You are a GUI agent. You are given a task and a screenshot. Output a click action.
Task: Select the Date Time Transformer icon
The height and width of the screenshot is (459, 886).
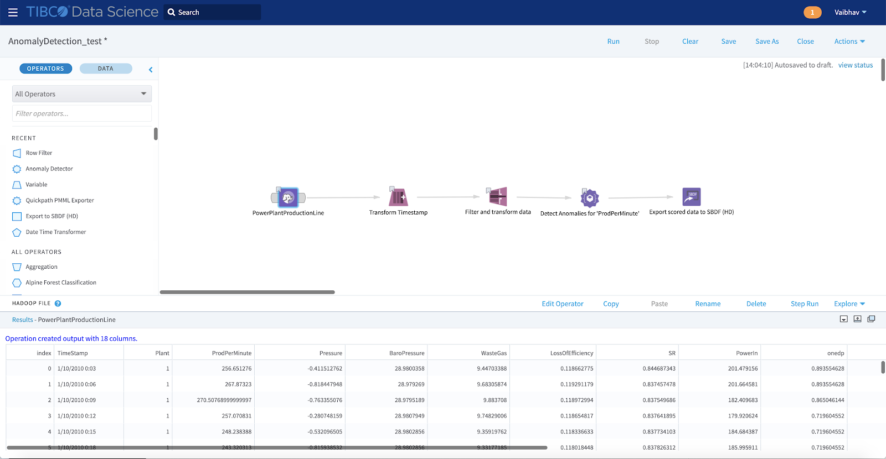[x=17, y=232]
